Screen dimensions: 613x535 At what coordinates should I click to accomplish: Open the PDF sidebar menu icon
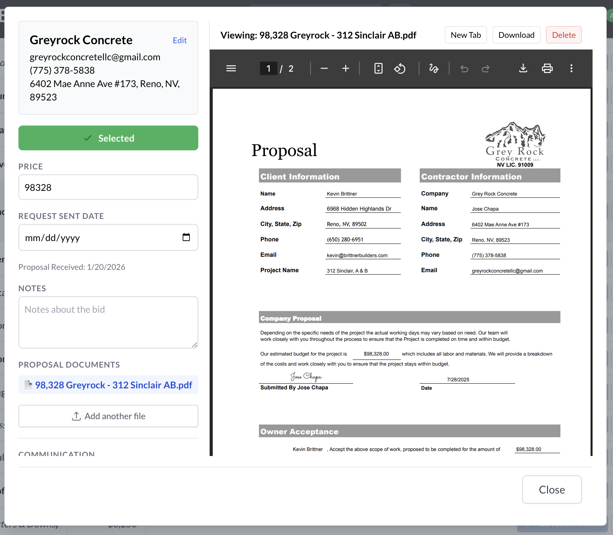point(231,69)
